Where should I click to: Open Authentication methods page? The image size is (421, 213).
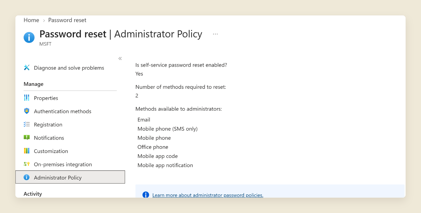pos(63,111)
